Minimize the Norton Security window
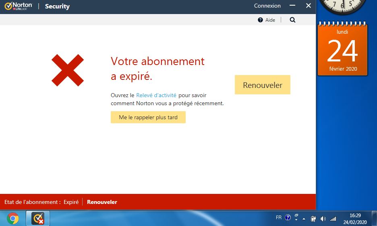 coord(292,6)
